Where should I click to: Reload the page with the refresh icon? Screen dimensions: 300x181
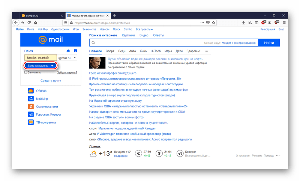[x=29, y=23]
